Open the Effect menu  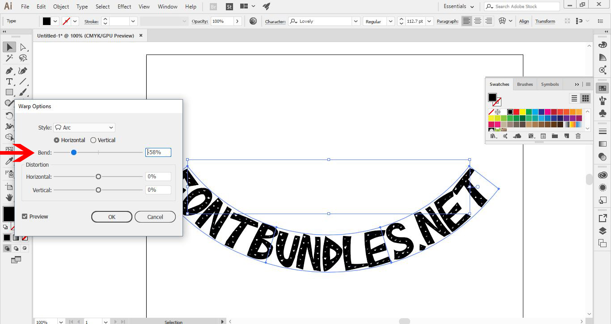tap(124, 7)
